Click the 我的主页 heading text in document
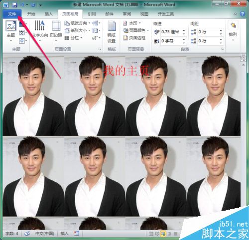 [126, 71]
